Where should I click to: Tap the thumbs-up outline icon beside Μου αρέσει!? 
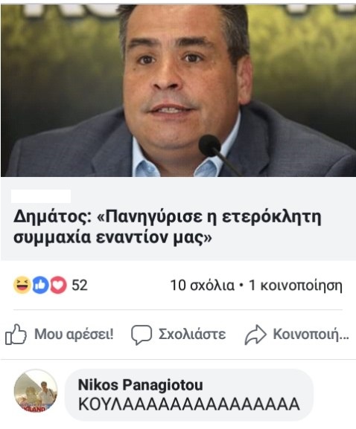point(16,334)
